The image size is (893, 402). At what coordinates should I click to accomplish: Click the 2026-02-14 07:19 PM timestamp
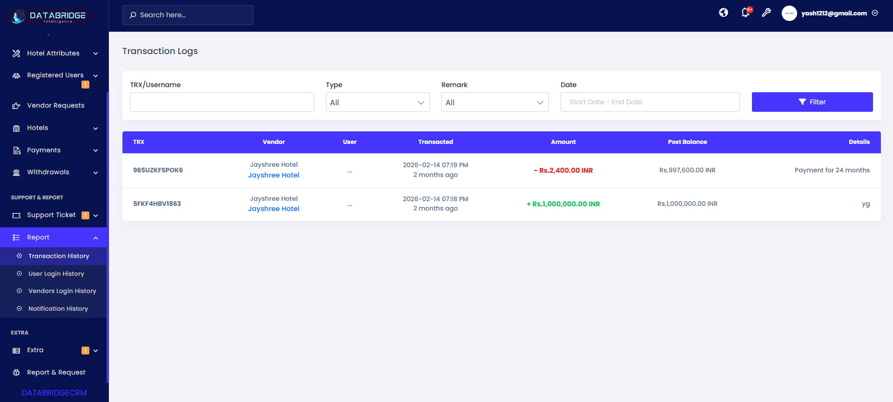click(435, 165)
